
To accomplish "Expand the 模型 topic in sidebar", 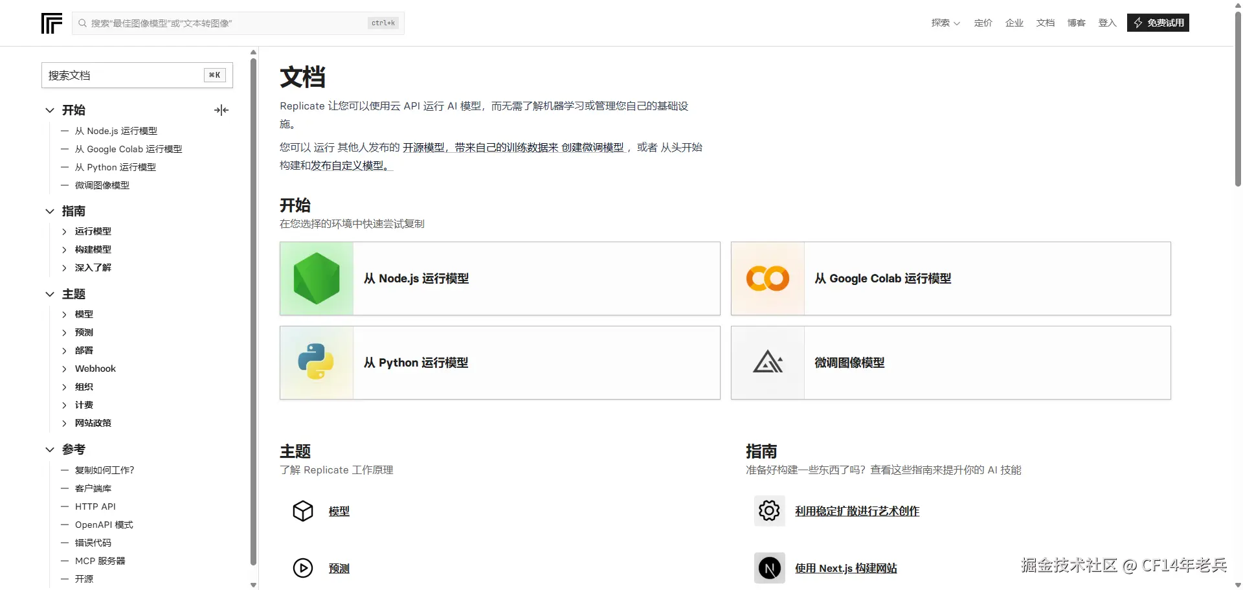I will (64, 314).
